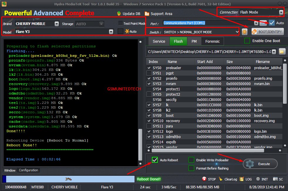Click the MT6580 status bar entry
288x191 pixels.
38,187
